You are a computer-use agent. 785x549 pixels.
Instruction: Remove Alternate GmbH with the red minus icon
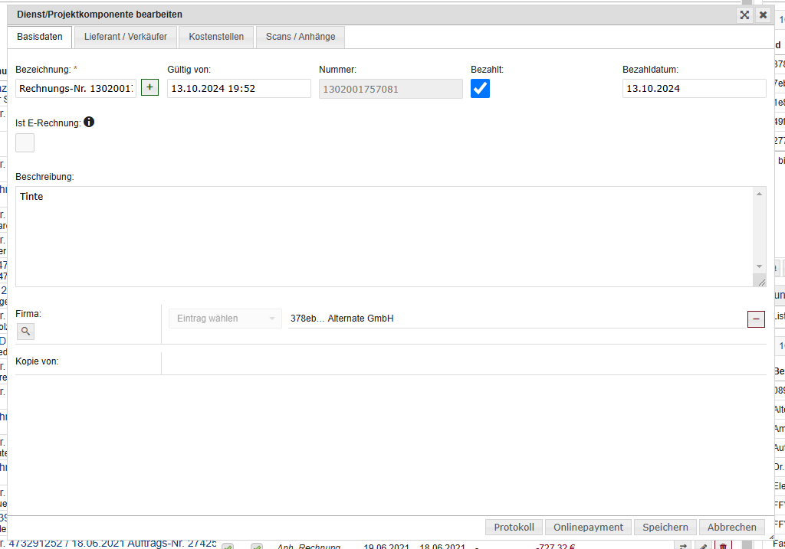(x=756, y=319)
